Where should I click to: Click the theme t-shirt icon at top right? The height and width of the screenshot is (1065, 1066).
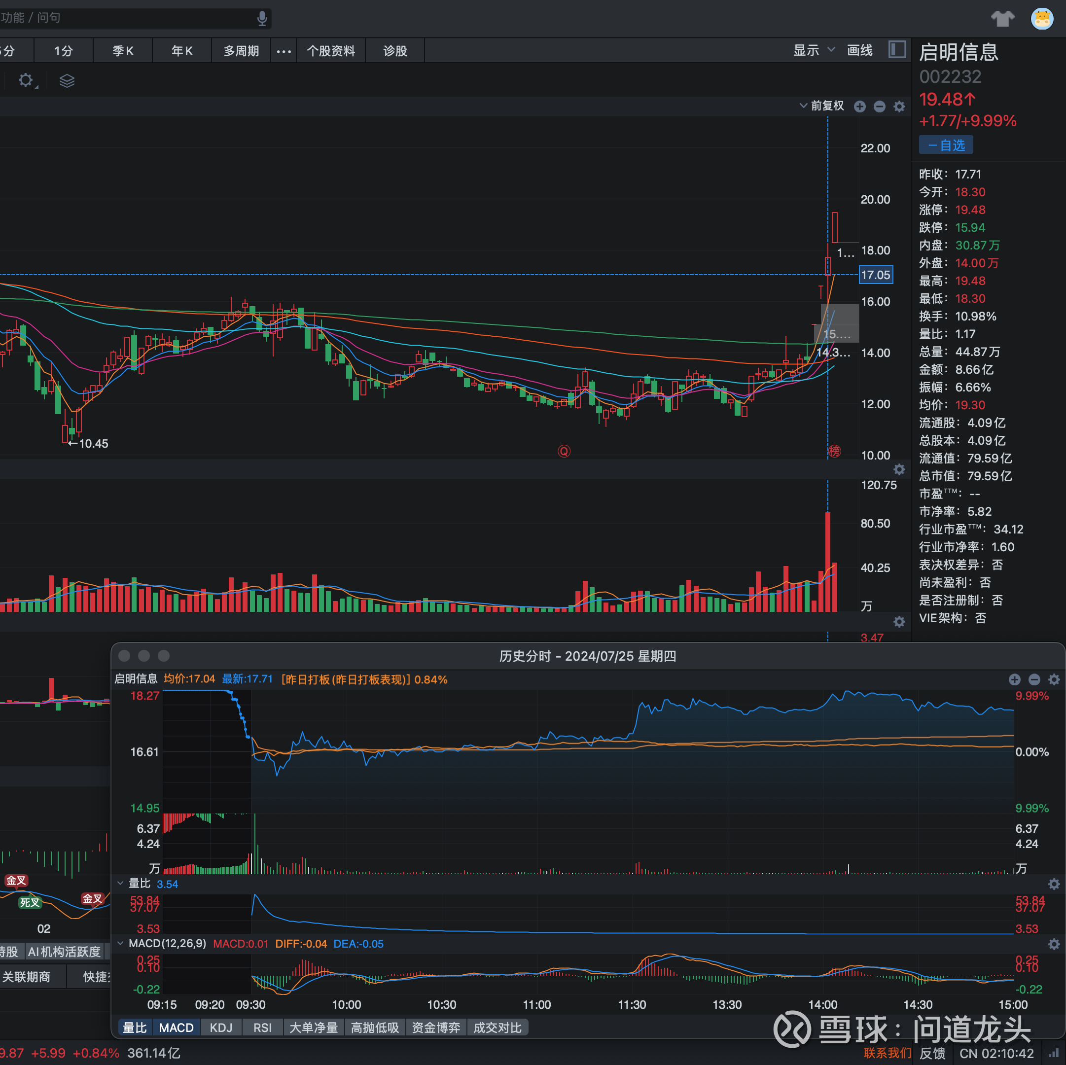[x=1003, y=18]
